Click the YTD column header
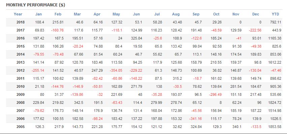The height and width of the screenshot is (134, 287). point(275,14)
